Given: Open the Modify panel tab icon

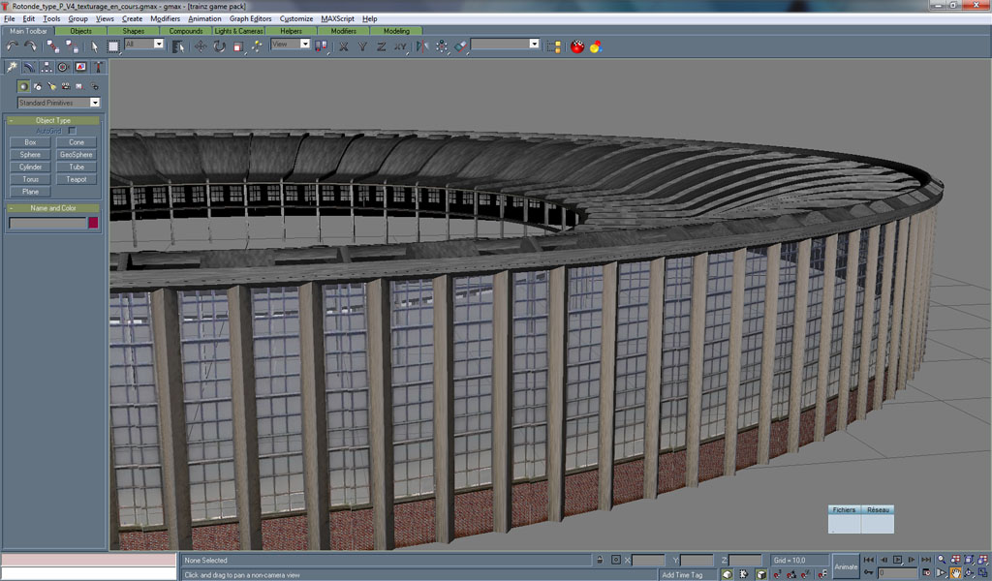Looking at the screenshot, I should coord(29,68).
